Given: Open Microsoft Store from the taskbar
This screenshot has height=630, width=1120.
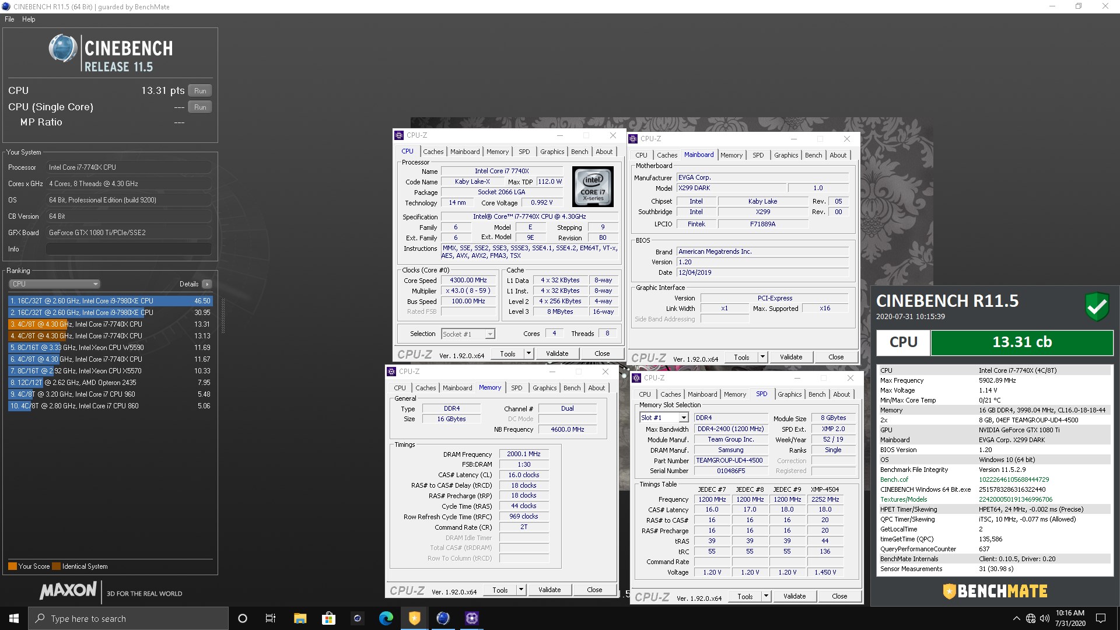Looking at the screenshot, I should [x=328, y=618].
